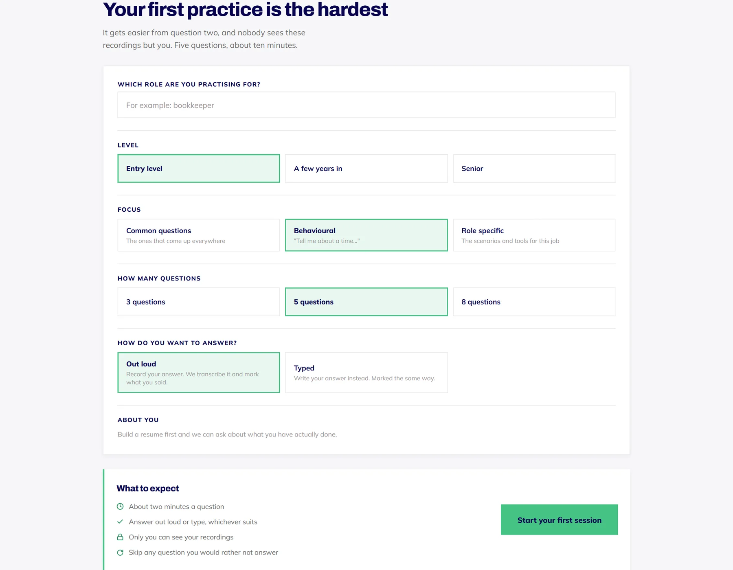Click the role input field with bookkeeper placeholder

point(366,105)
